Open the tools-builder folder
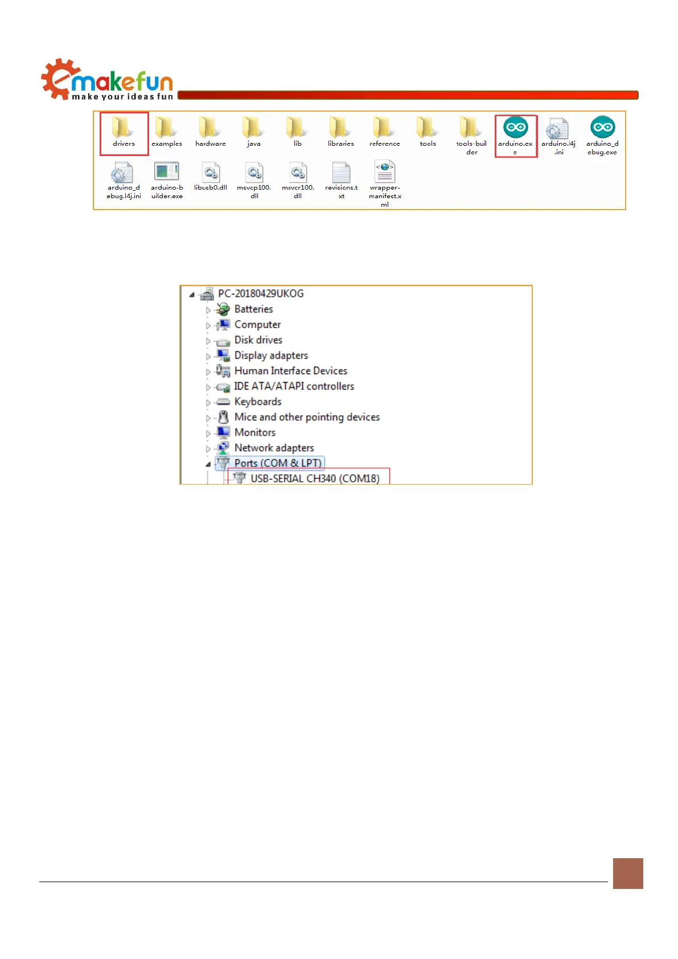 [x=471, y=136]
